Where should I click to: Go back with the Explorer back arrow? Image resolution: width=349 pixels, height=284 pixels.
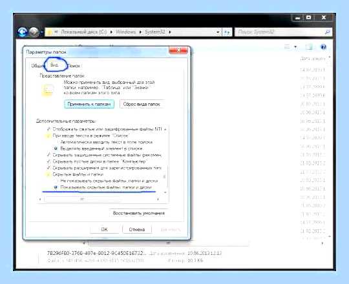[x=22, y=32]
